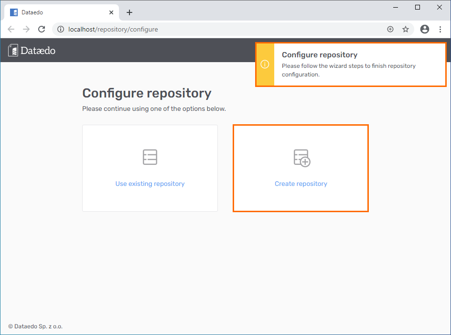
Task: Close the Dataedo browser tab
Action: pyautogui.click(x=111, y=12)
